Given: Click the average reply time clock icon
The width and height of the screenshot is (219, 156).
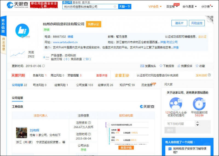Looking at the screenshot, I should click(x=199, y=104).
